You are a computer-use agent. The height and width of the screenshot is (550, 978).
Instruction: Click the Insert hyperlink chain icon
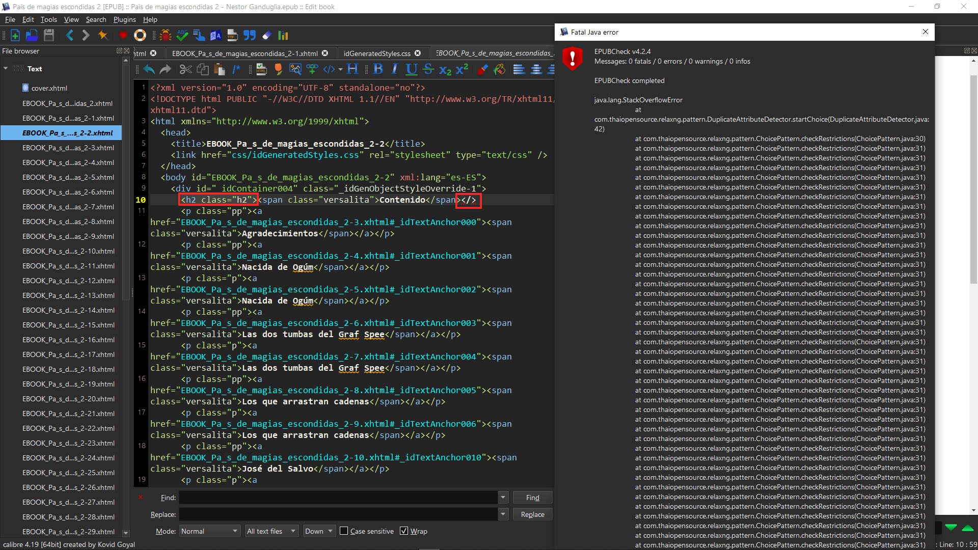(312, 69)
